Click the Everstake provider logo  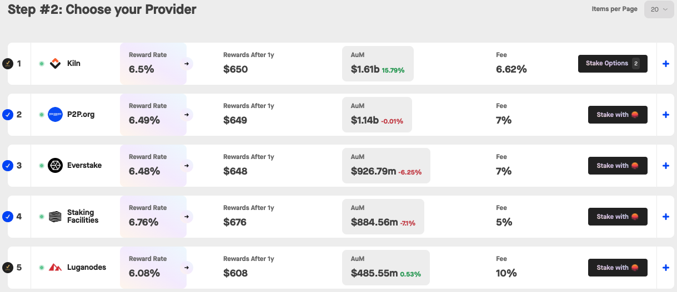(x=56, y=166)
